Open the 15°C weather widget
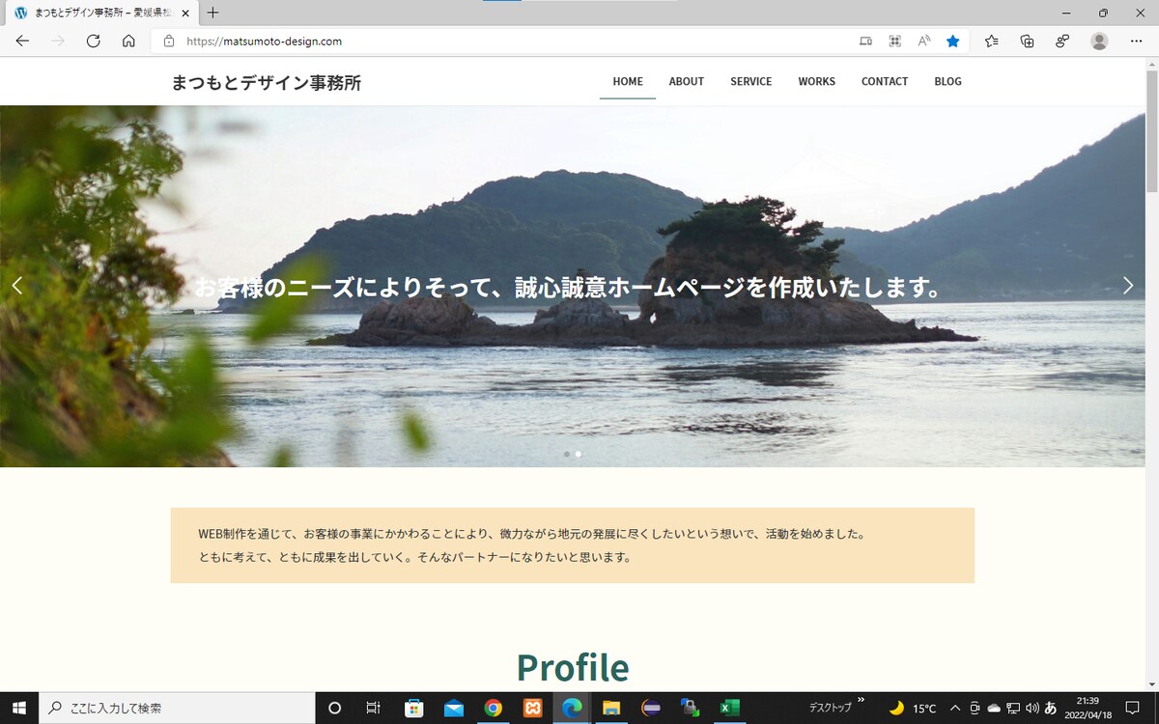This screenshot has height=724, width=1159. click(x=913, y=708)
